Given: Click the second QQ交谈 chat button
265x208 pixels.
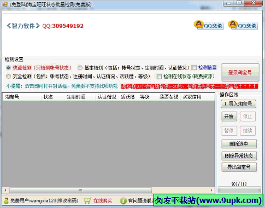Looking at the screenshot, I should tap(243, 25).
